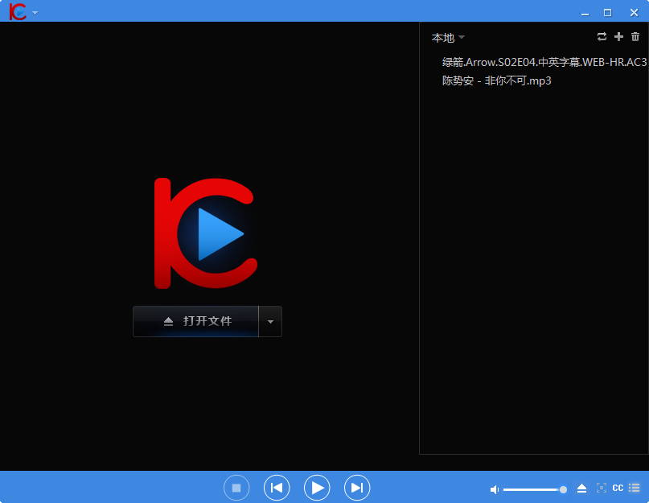
Task: Select 绿箭.Arrow.S02E04 playlist entry
Action: 544,62
